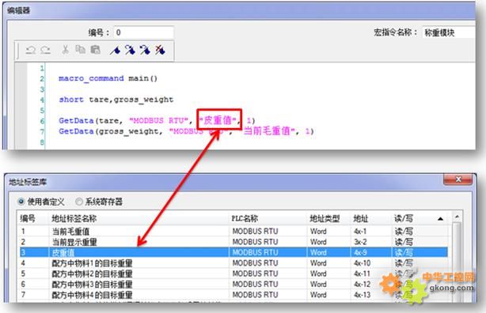
Task: Click the GetData(gross_weight, ...) code line
Action: click(186, 131)
